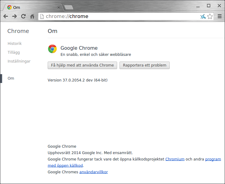This screenshot has width=225, height=184.
Task: Click the extension icon in the address bar
Action: [203, 16]
